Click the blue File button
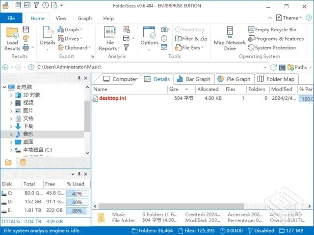 pyautogui.click(x=11, y=18)
